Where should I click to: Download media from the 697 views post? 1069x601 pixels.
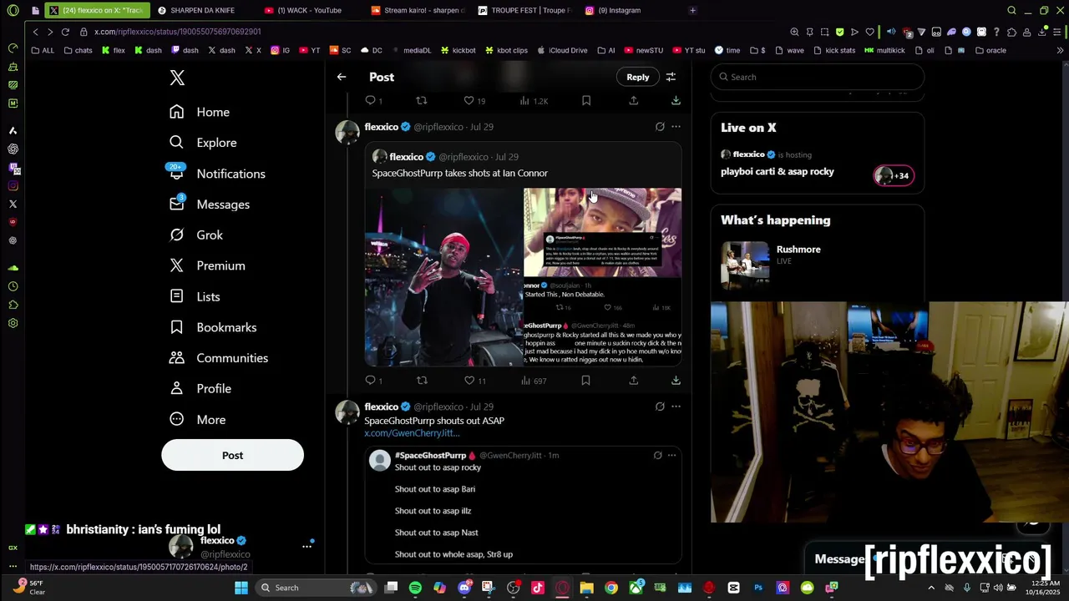click(x=676, y=381)
